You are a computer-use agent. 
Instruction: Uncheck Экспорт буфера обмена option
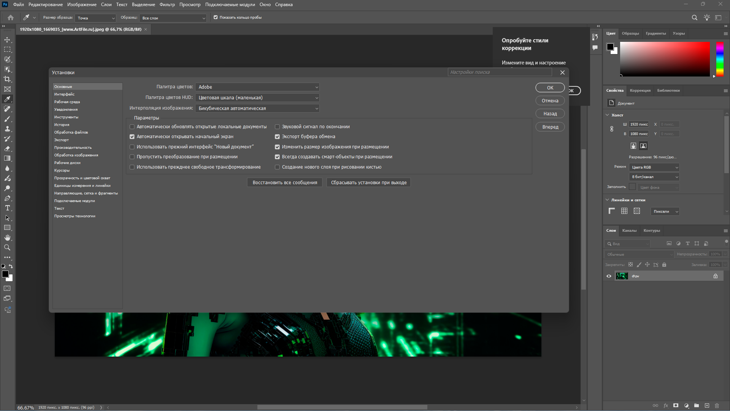click(277, 137)
